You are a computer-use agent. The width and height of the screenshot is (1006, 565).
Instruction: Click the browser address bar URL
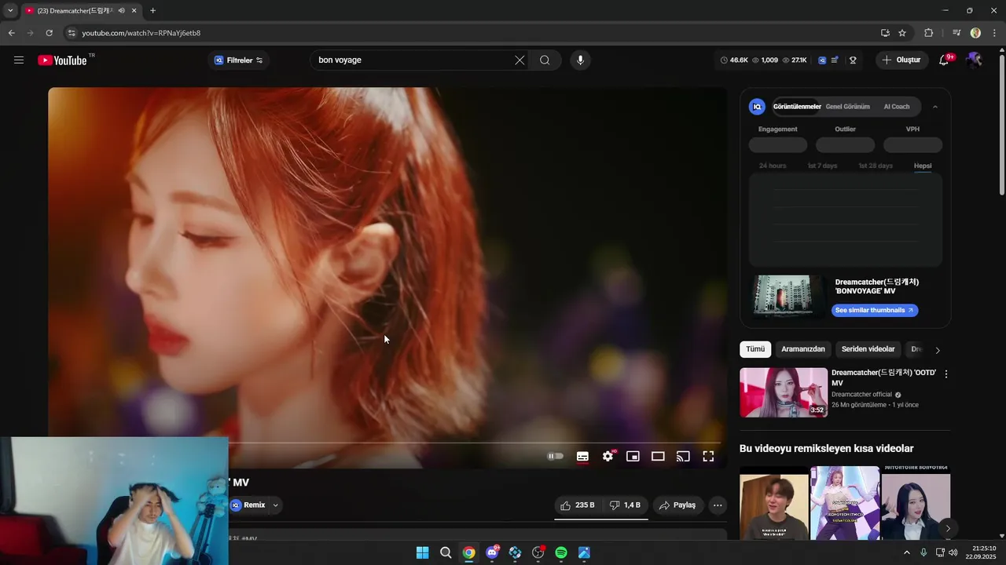click(141, 33)
